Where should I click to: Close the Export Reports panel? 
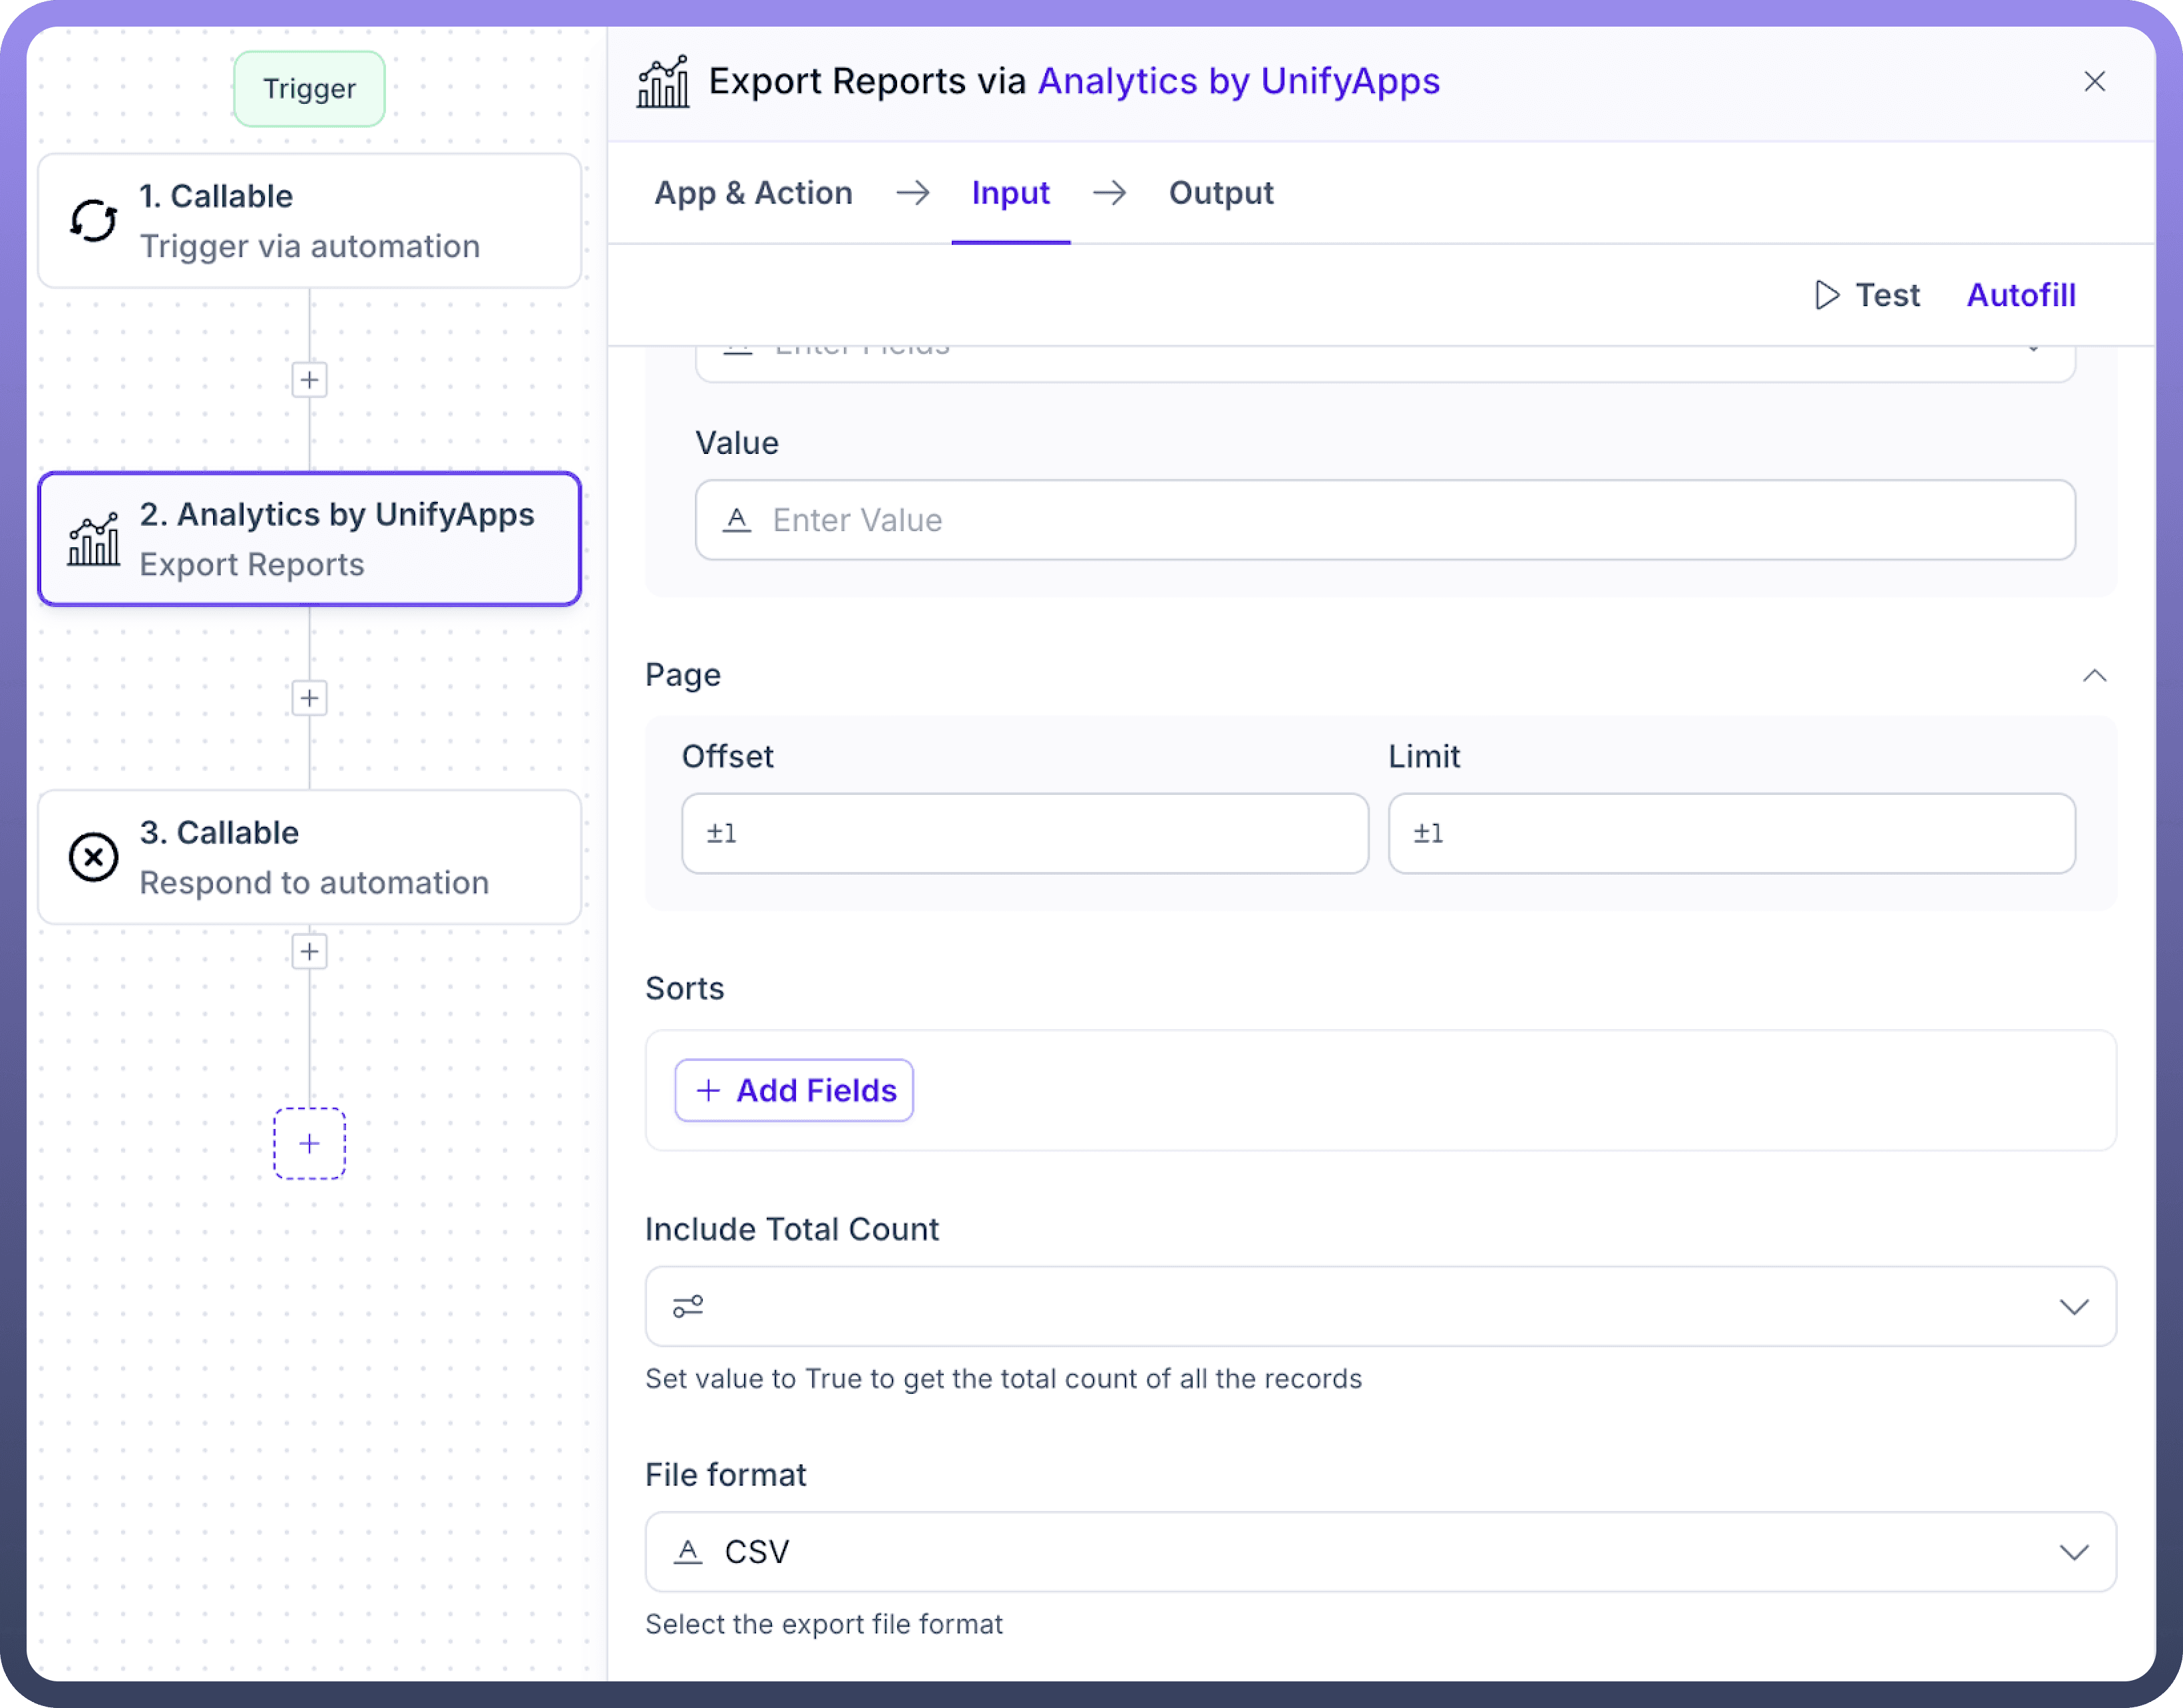click(2094, 82)
